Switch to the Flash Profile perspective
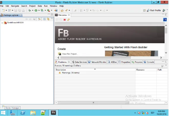This screenshot has height=116, width=169. pyautogui.click(x=154, y=10)
